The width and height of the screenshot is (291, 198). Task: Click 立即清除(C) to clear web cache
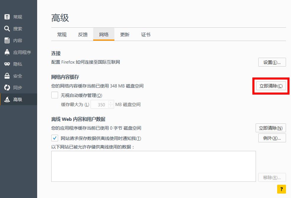(x=271, y=86)
